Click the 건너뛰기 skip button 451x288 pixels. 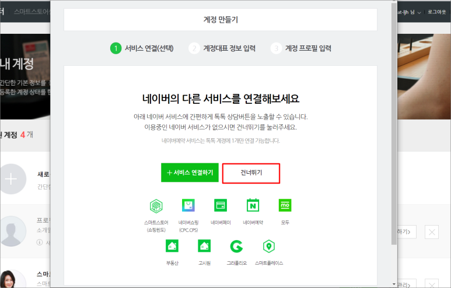pyautogui.click(x=251, y=173)
